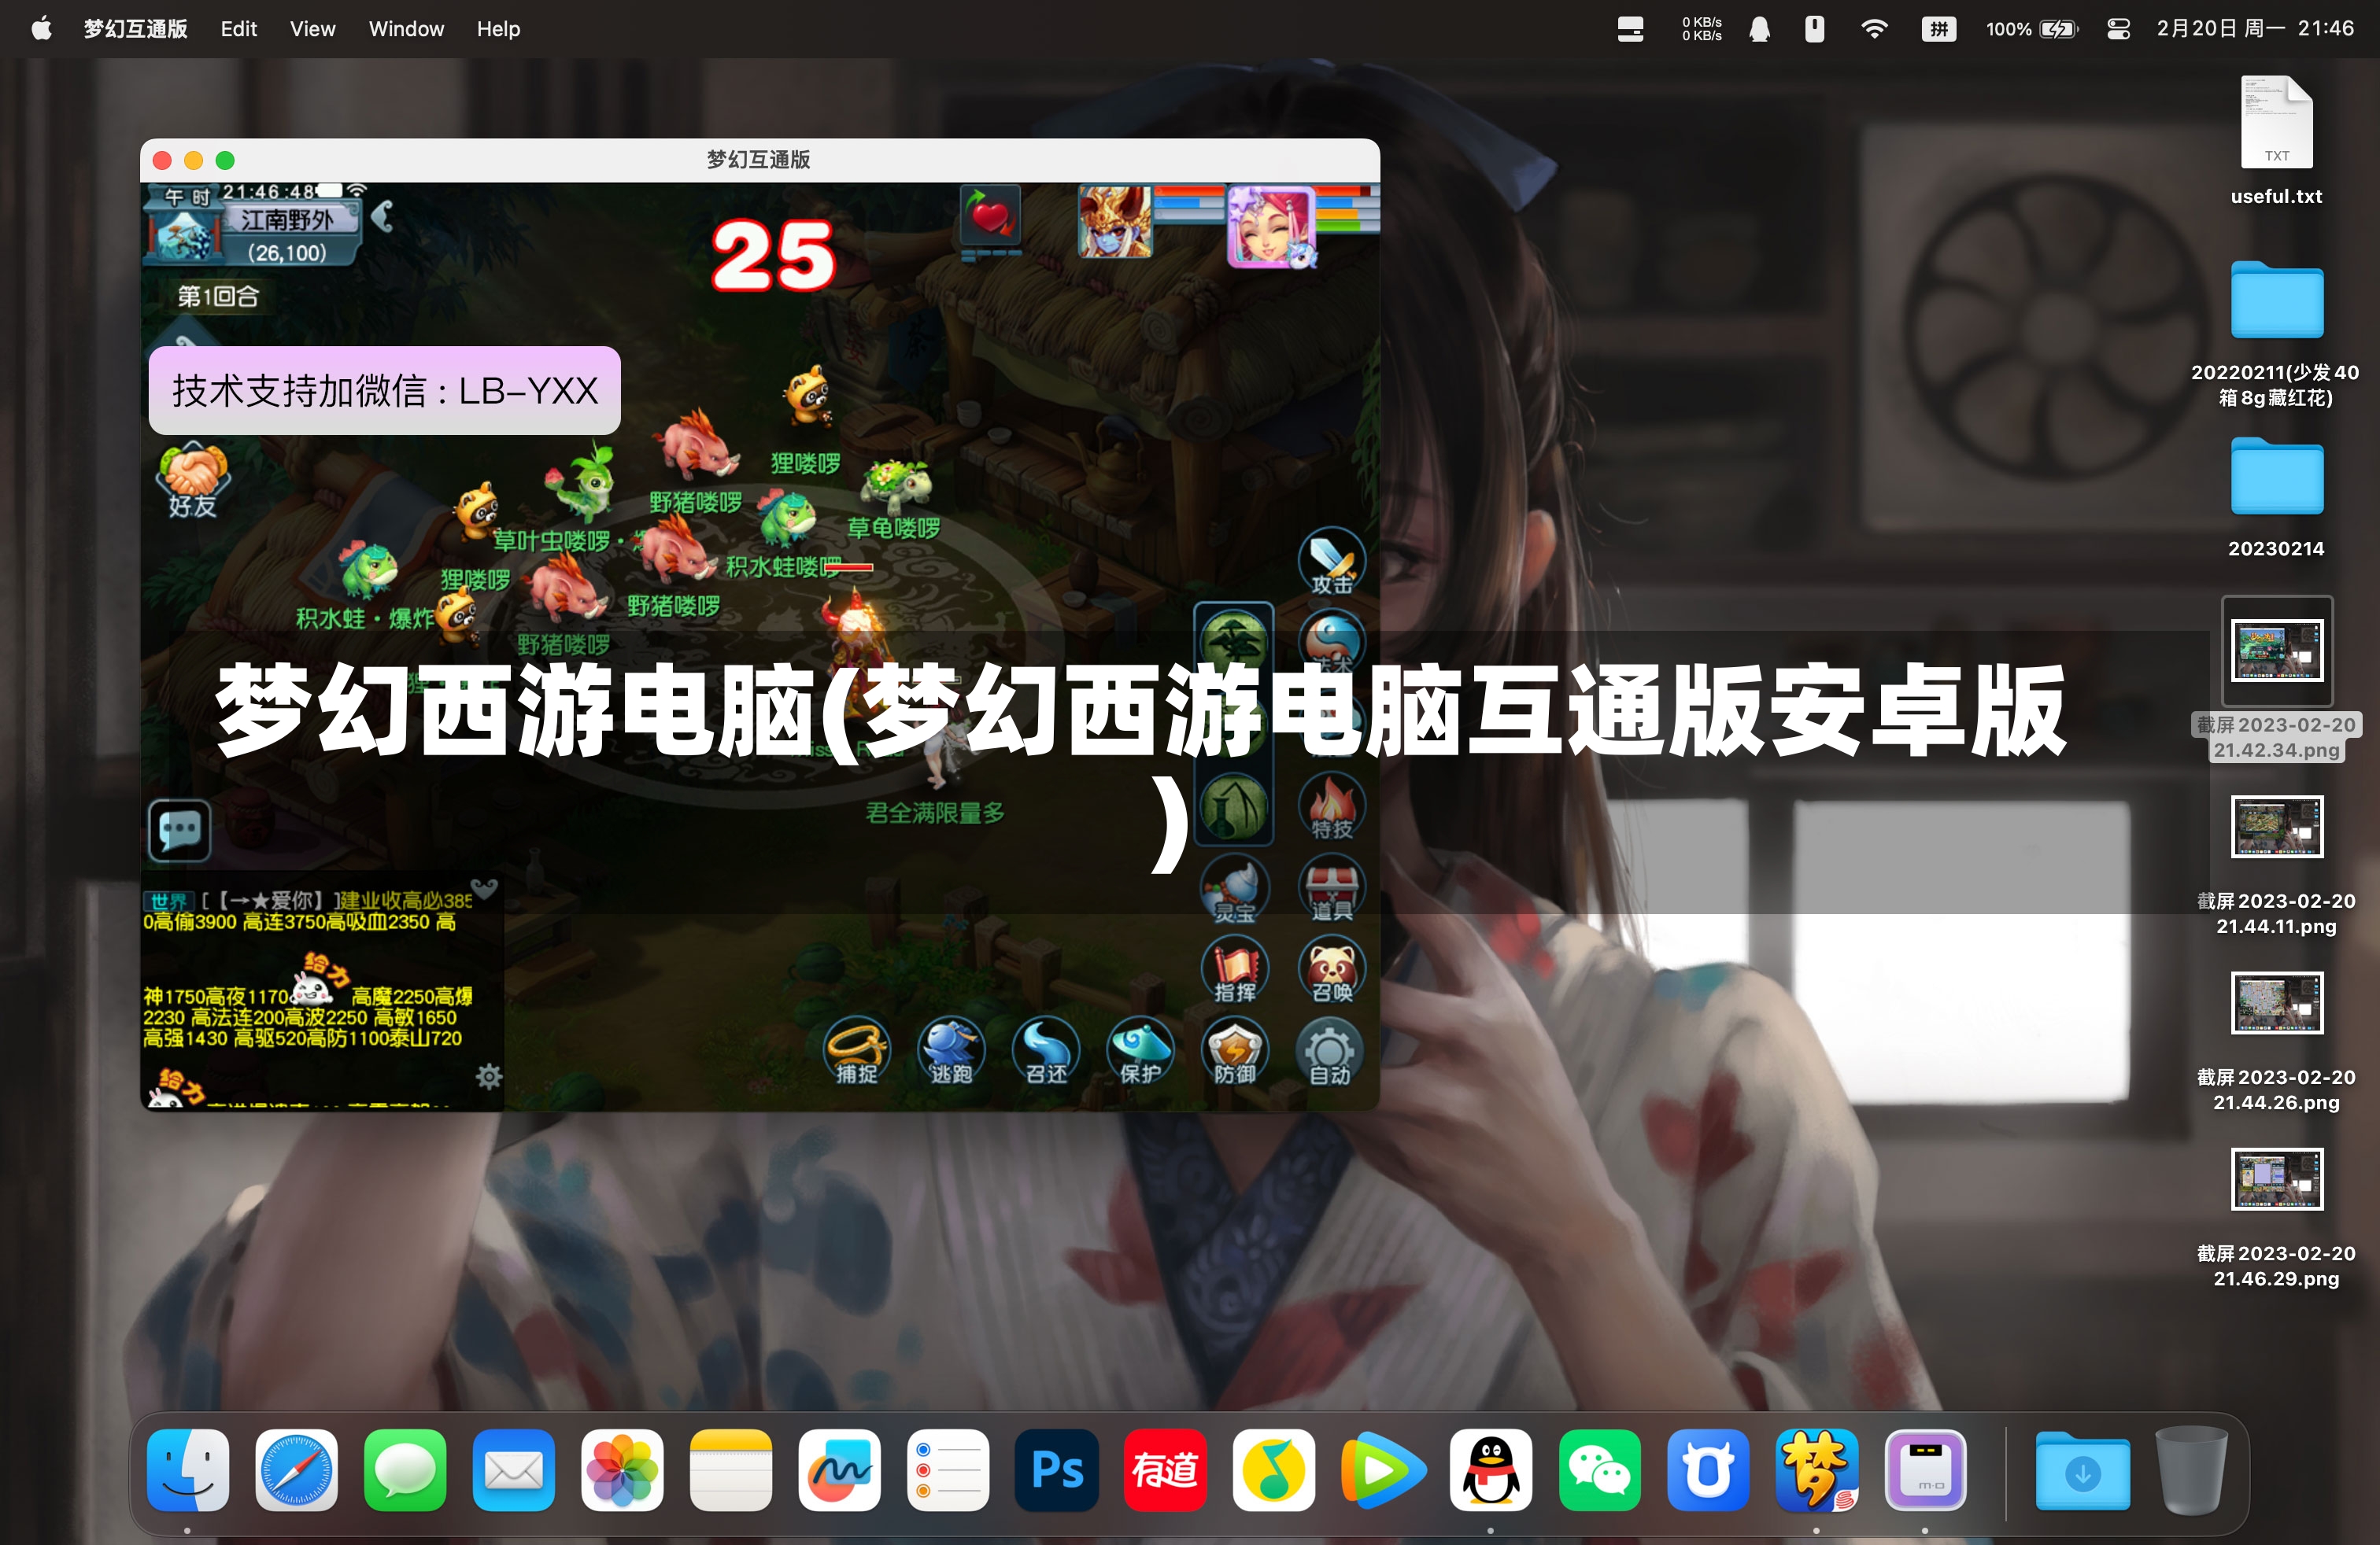Open the 拼 input method menu
Image resolution: width=2380 pixels, height=1545 pixels.
1939,28
